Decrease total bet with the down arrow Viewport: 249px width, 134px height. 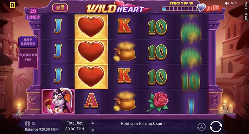pos(93,130)
